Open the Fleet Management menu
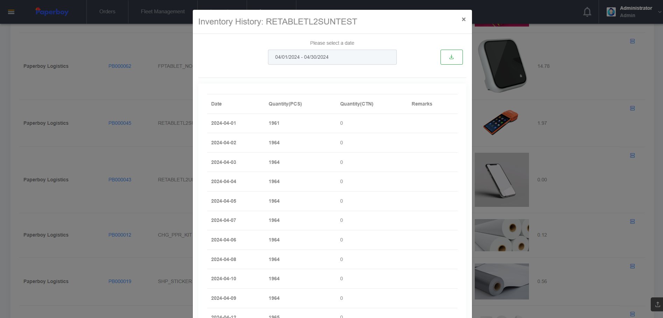Screen dimensions: 663x318 click(x=163, y=12)
